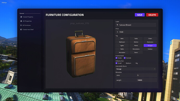Viewport: 180px width, 101px height.
Task: Select the Plants tag
Action: coord(136,46)
